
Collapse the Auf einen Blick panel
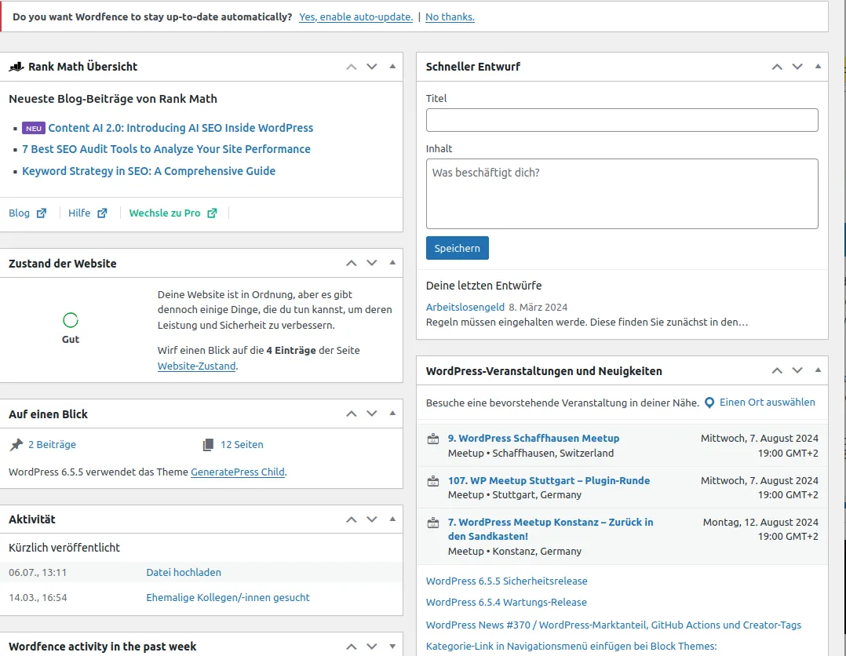392,414
